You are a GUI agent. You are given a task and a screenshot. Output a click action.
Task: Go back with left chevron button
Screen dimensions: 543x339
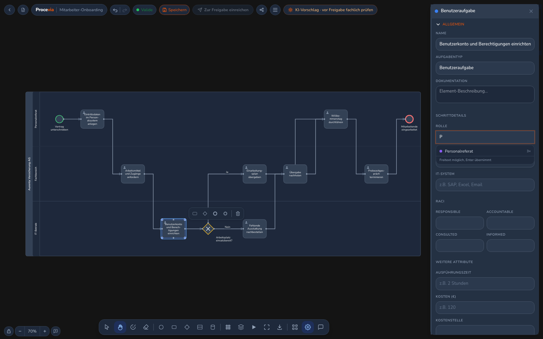pyautogui.click(x=10, y=10)
